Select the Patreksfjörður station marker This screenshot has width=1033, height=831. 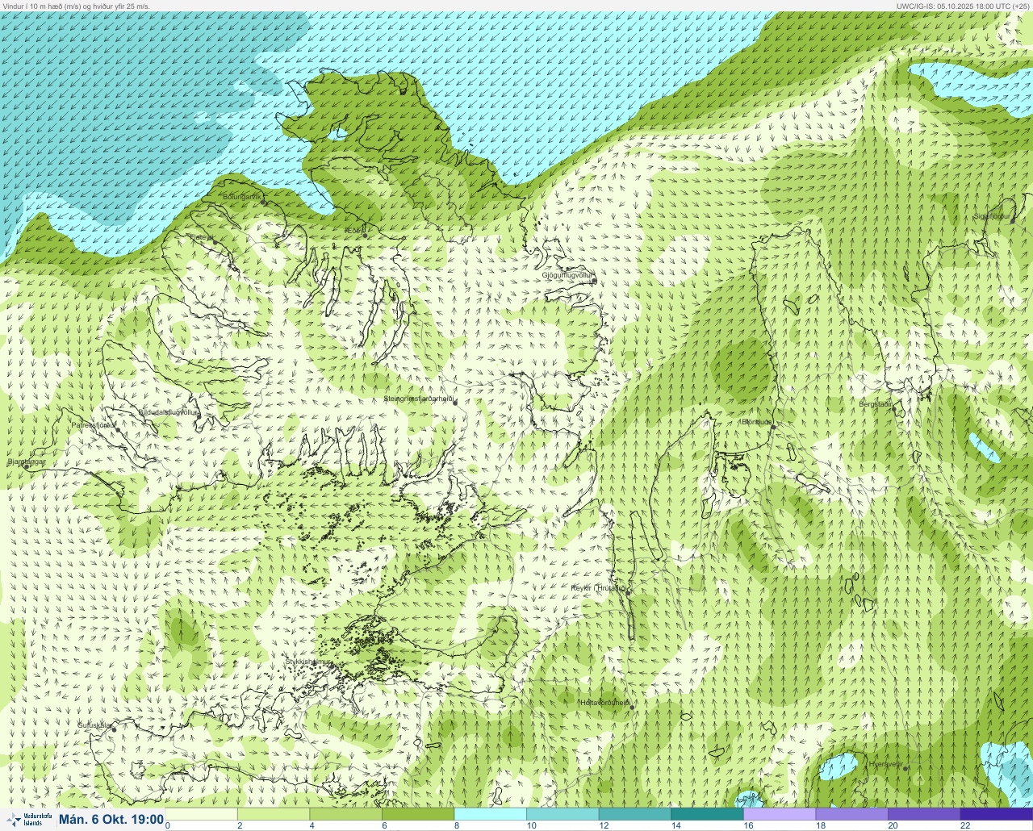(x=119, y=430)
